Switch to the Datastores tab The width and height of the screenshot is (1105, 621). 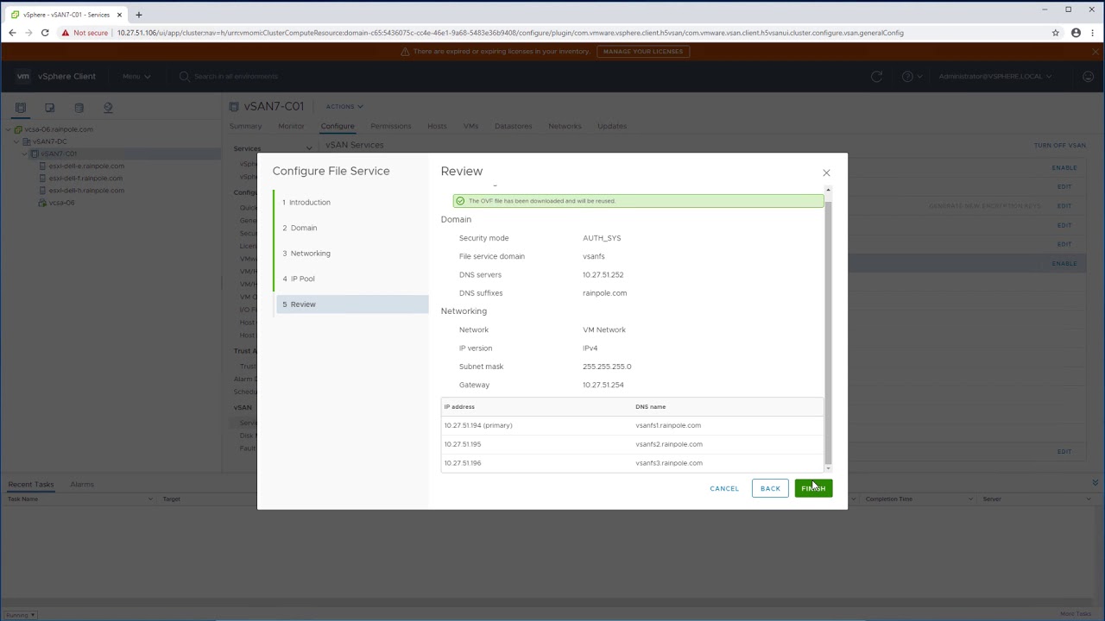[x=514, y=126]
